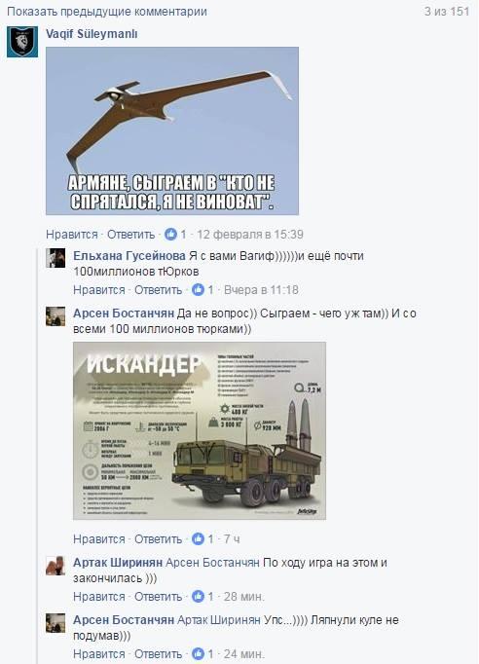Open Vaqif Süleymanlı name link
The height and width of the screenshot is (664, 479).
click(x=92, y=34)
